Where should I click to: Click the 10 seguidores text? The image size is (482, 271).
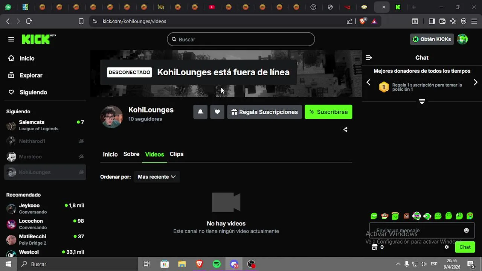(145, 119)
